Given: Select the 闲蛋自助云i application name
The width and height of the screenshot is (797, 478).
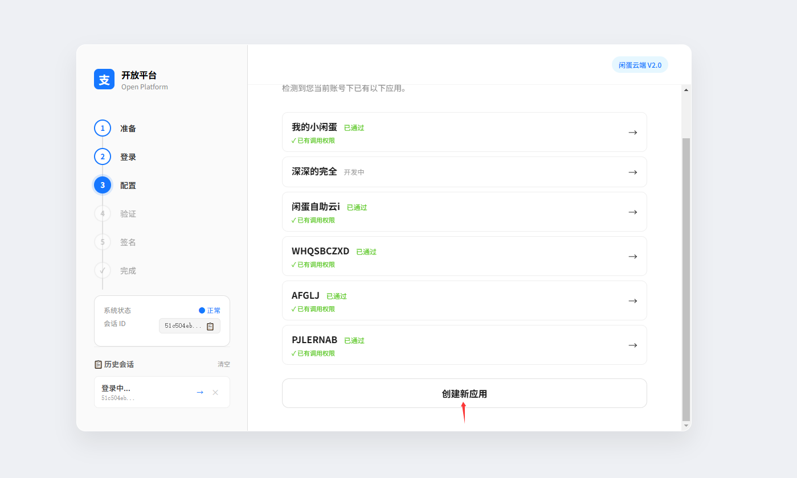Looking at the screenshot, I should (x=316, y=207).
